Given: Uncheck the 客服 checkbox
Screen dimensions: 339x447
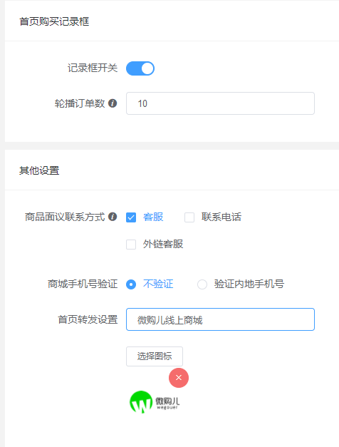Looking at the screenshot, I should click(131, 217).
